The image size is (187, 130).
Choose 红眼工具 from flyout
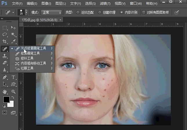(32, 68)
